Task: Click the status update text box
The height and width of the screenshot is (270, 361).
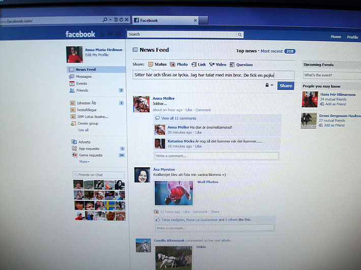Action: tap(213, 75)
